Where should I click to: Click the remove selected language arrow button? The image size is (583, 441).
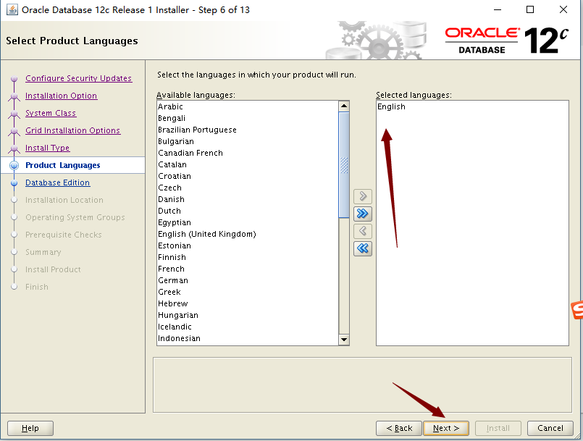[x=363, y=231]
